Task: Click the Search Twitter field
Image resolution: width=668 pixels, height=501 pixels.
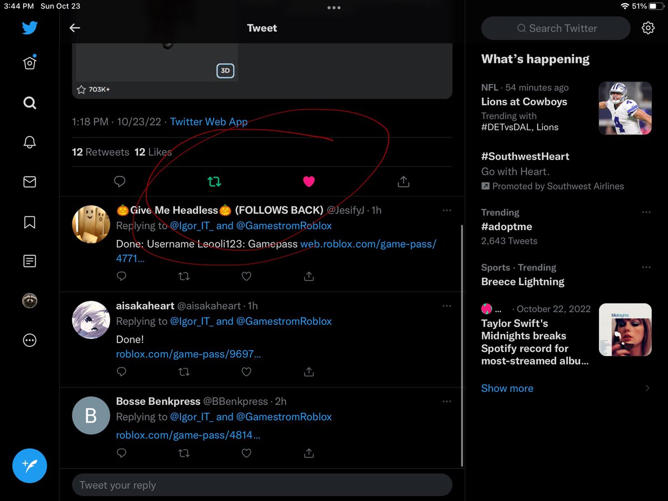Action: pos(556,28)
